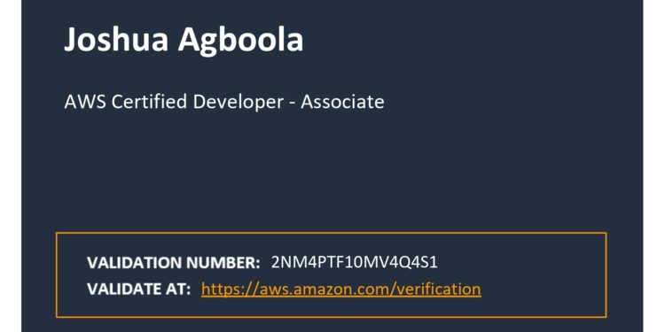
Task: Select the word Associate
Action: [x=342, y=102]
